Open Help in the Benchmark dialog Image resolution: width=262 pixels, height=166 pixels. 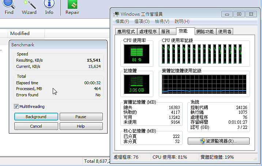click(81, 126)
